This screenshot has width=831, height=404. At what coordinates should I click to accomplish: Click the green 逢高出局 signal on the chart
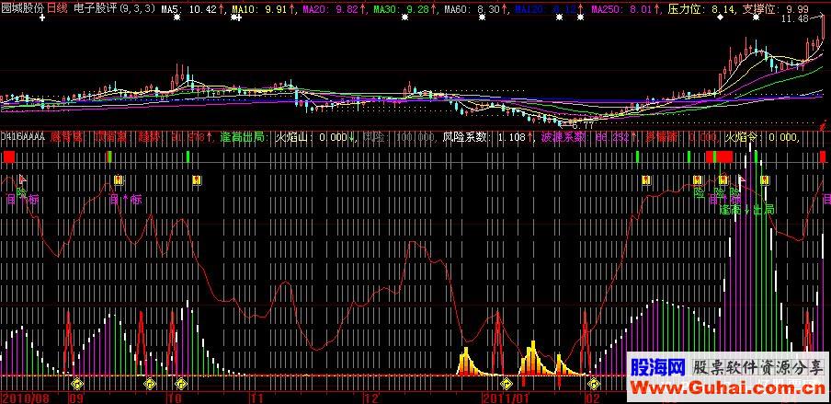747,210
